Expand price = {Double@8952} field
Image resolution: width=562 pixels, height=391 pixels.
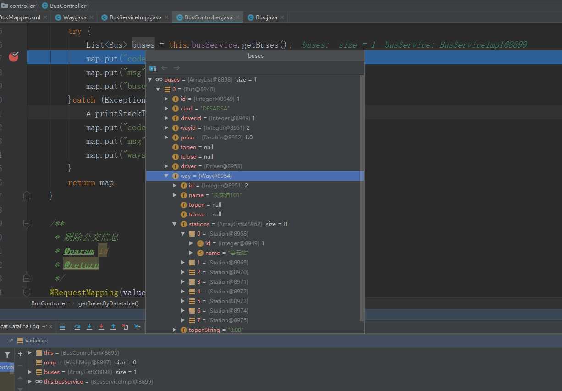click(166, 138)
